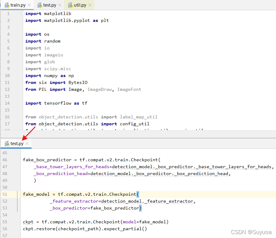Click the Python file icon on train.py tab
The width and height of the screenshot is (276, 238).
[x=7, y=5]
